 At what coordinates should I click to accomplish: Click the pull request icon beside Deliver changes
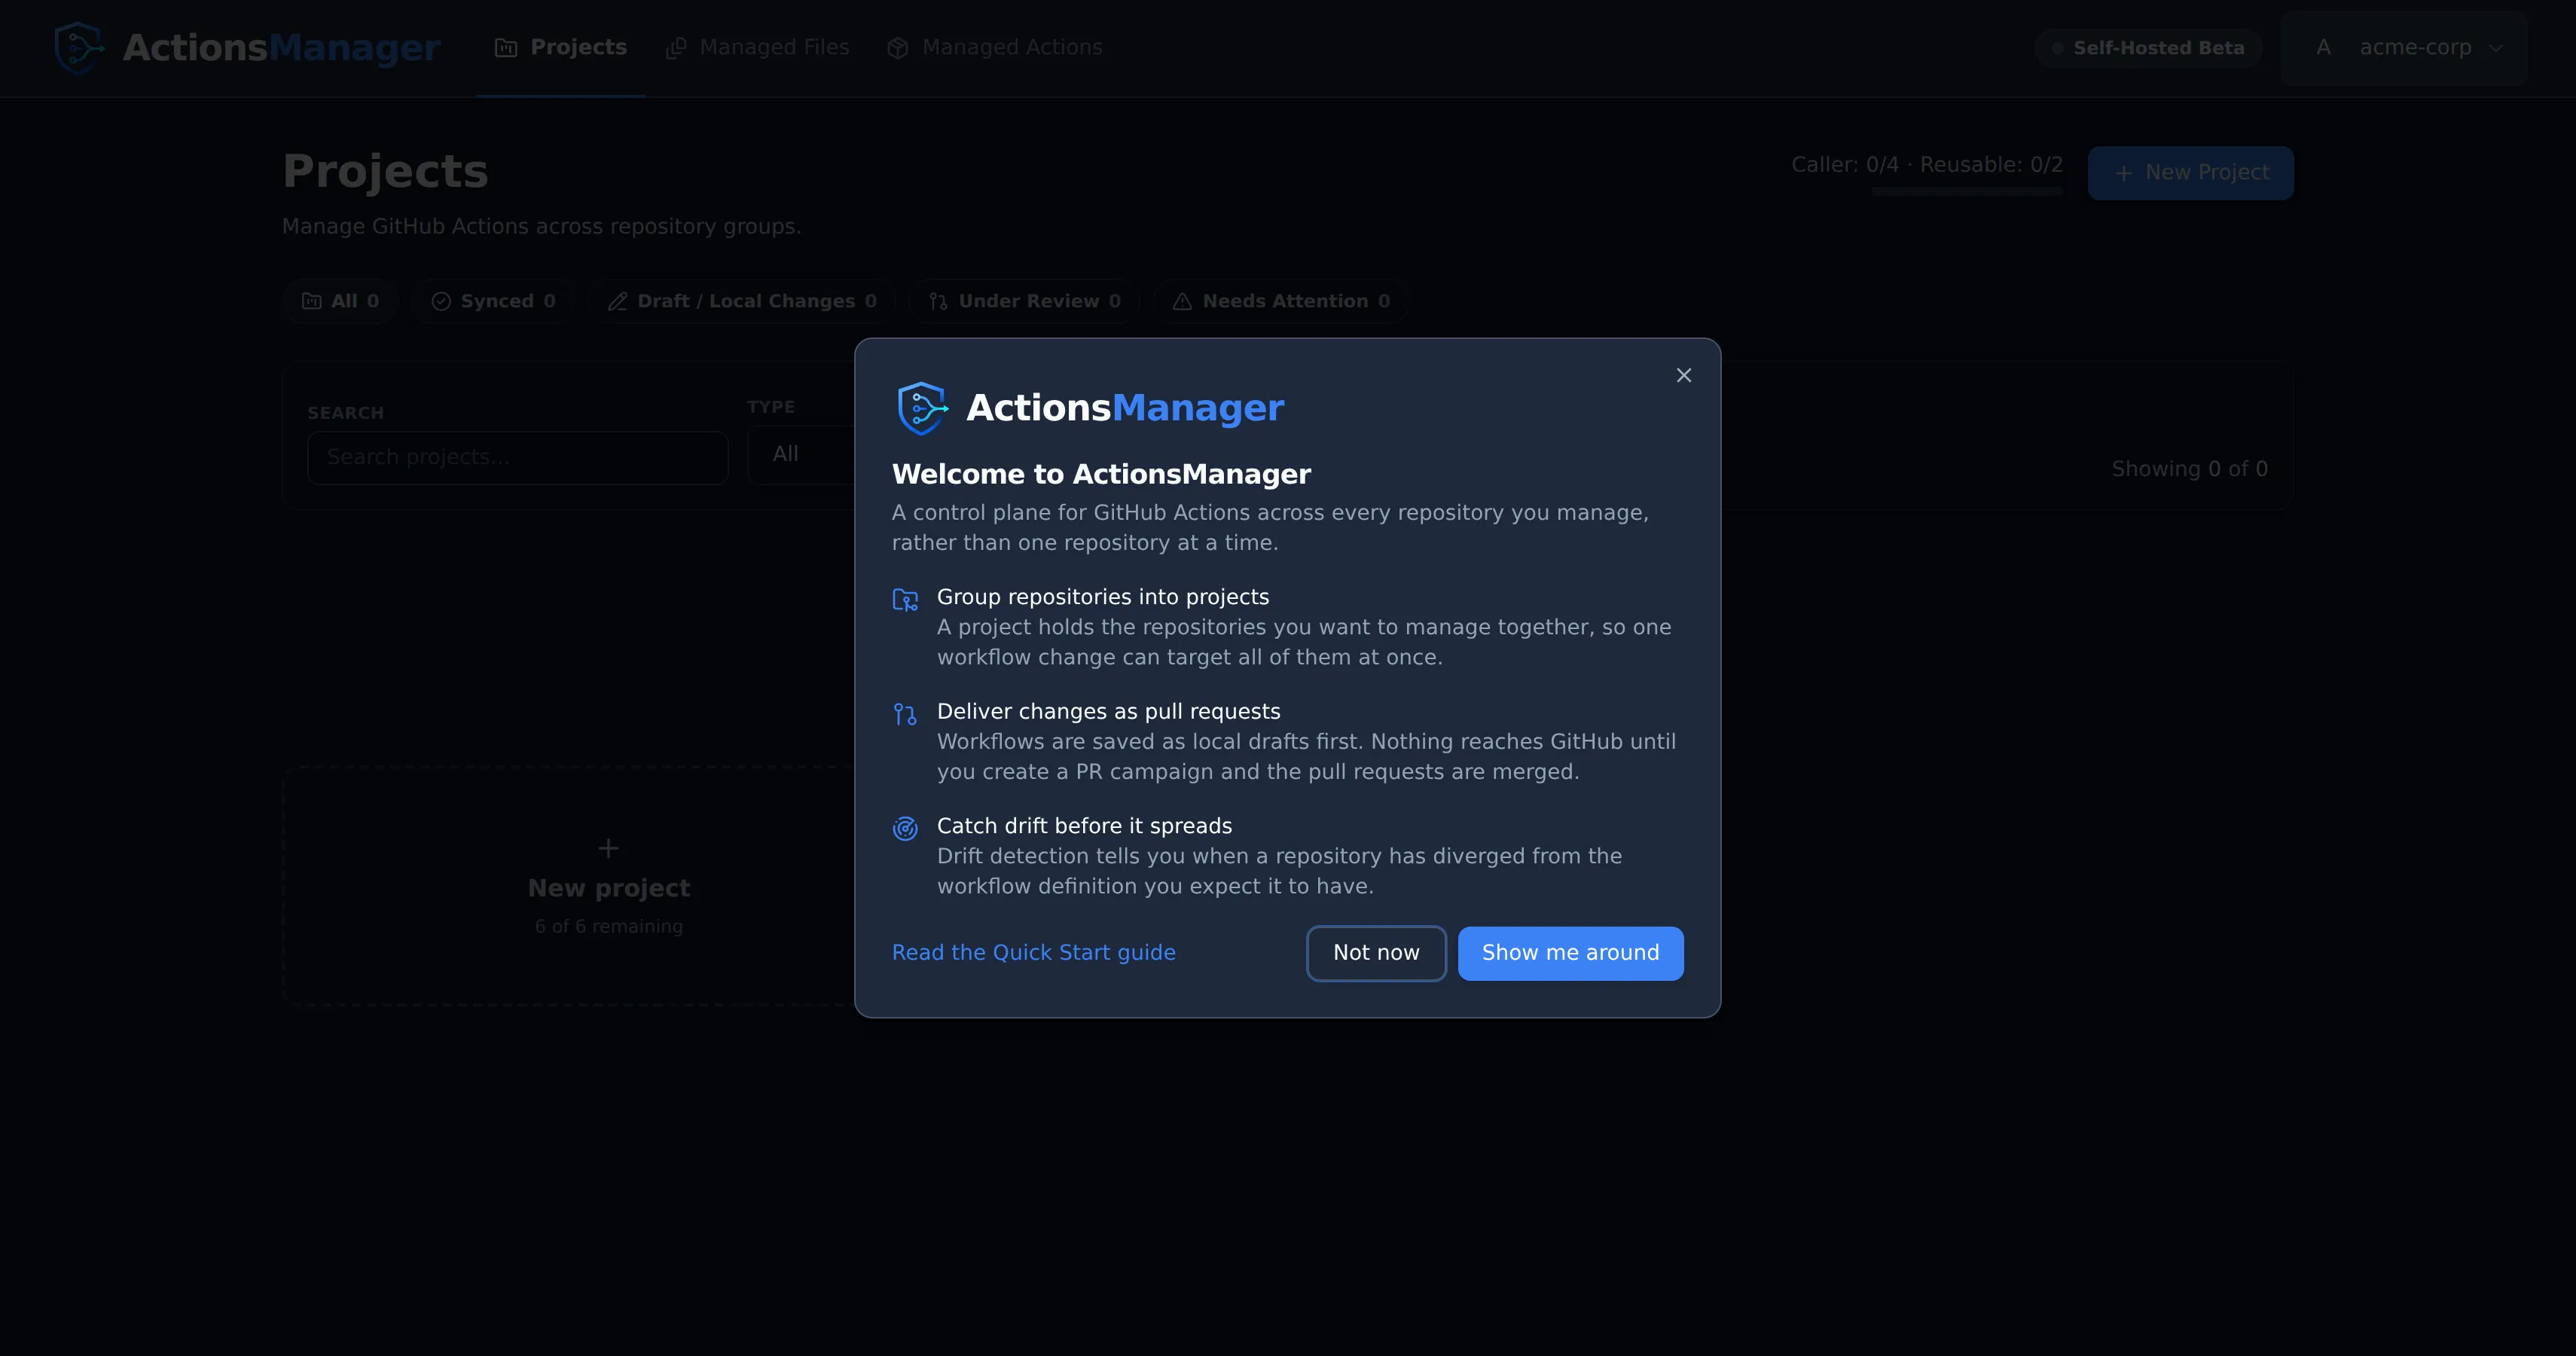coord(905,714)
